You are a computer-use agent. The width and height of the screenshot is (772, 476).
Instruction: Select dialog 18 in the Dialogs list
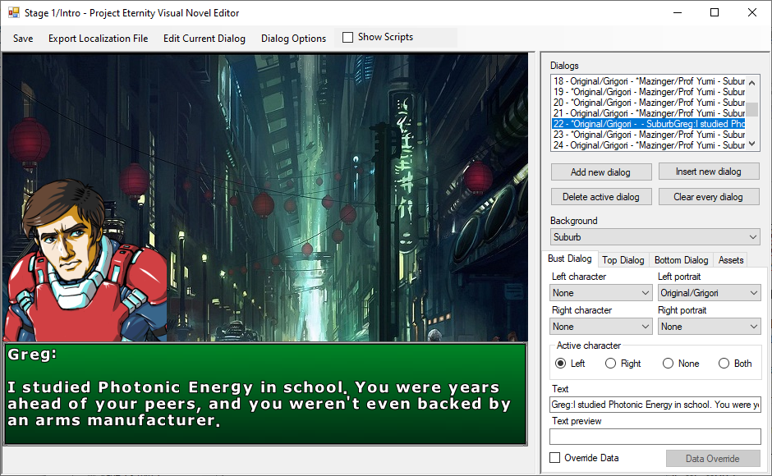(649, 81)
